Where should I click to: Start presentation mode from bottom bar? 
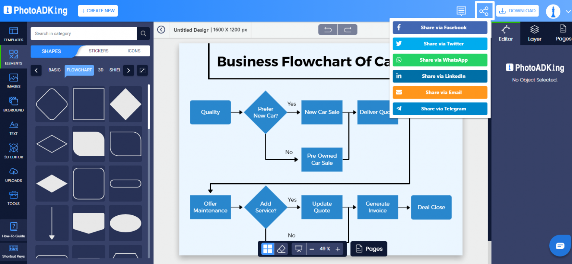tap(298, 249)
